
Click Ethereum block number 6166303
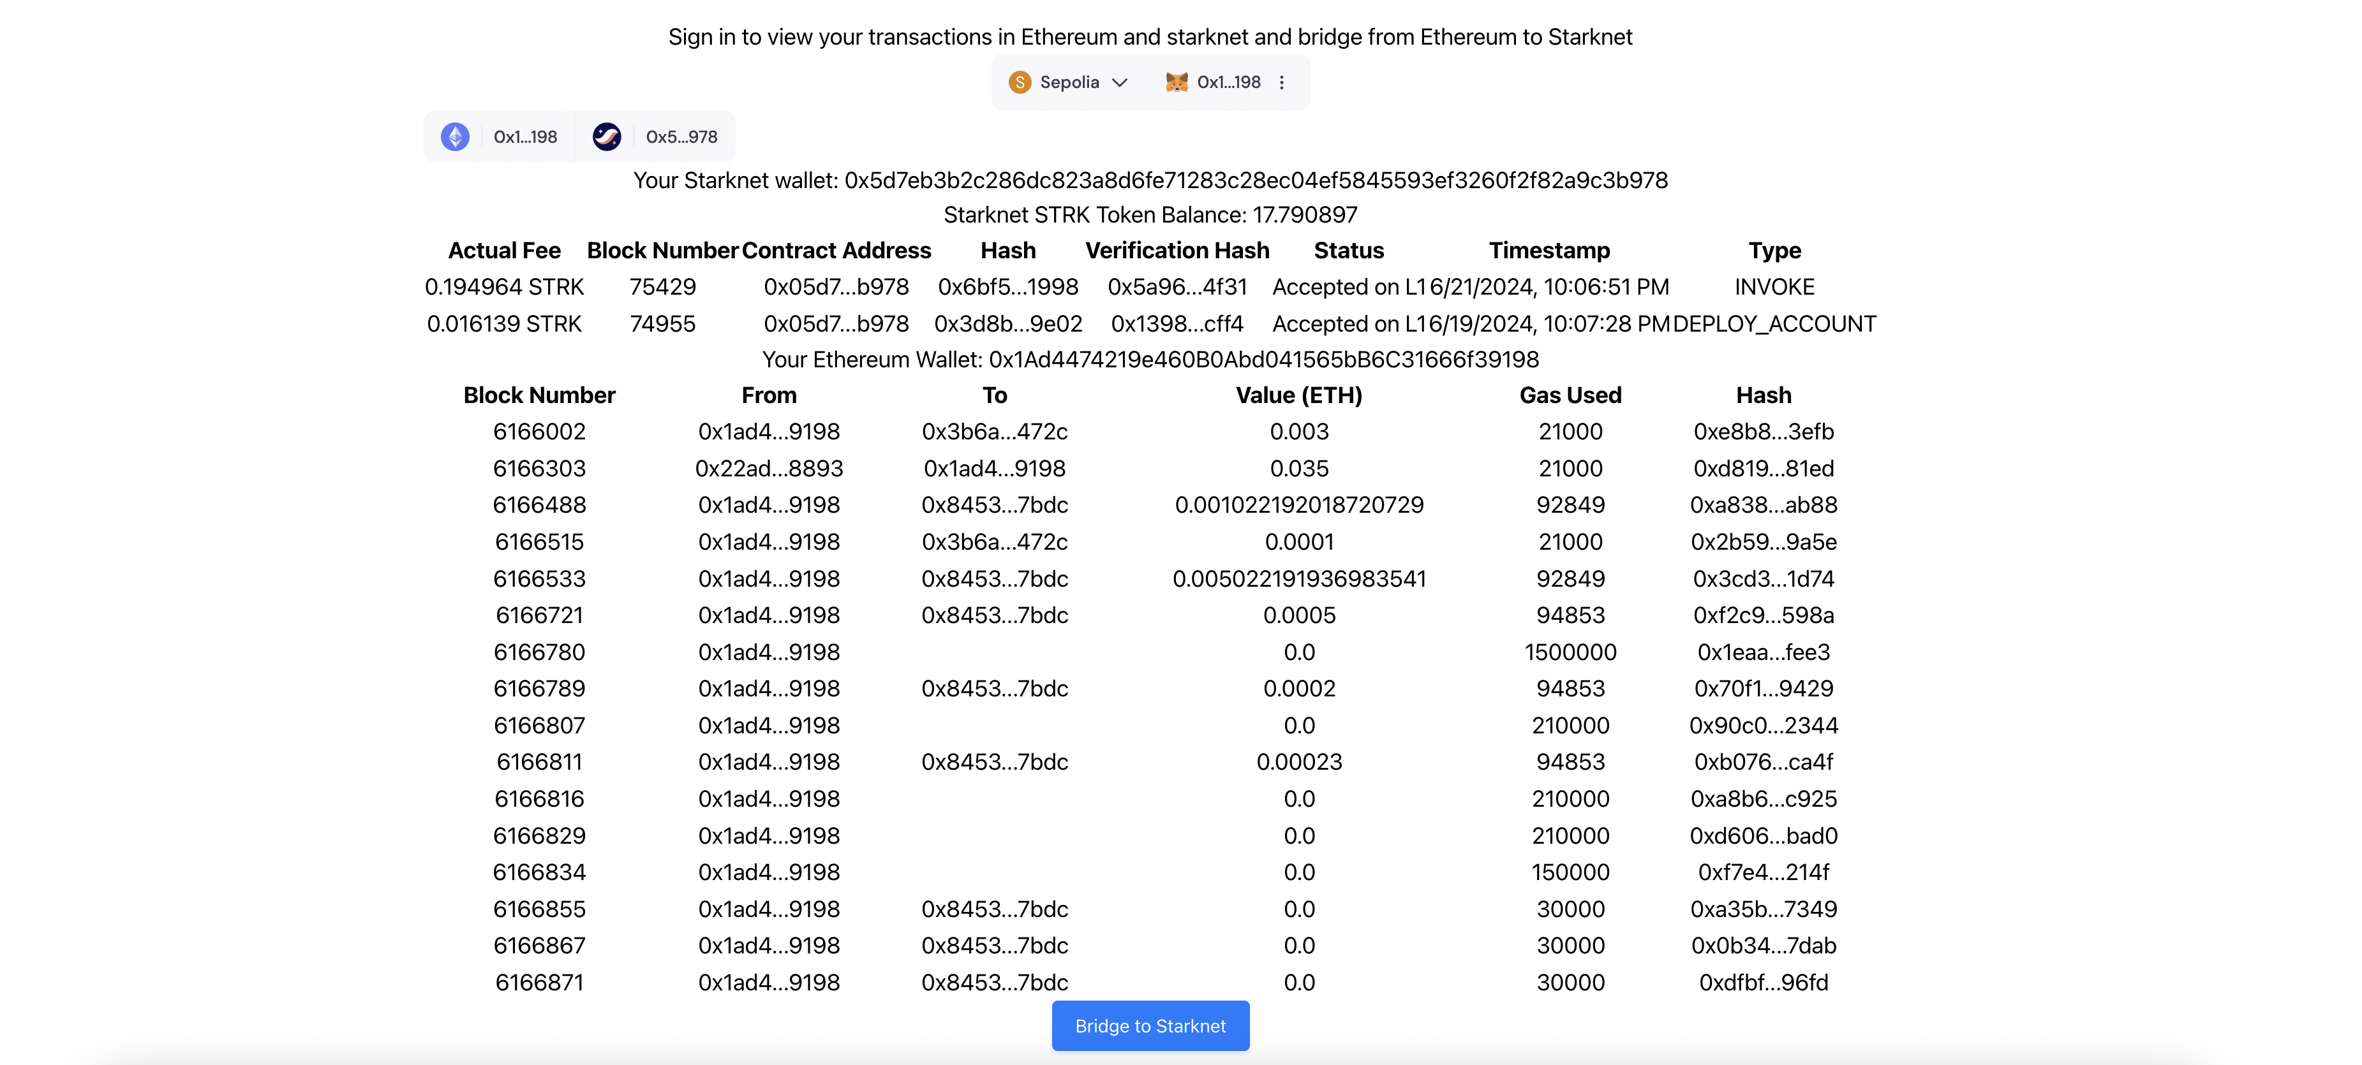(539, 468)
